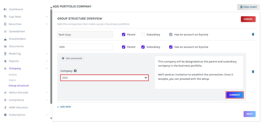Open Group structure in sidebar
262x122 pixels.
pyautogui.click(x=19, y=86)
